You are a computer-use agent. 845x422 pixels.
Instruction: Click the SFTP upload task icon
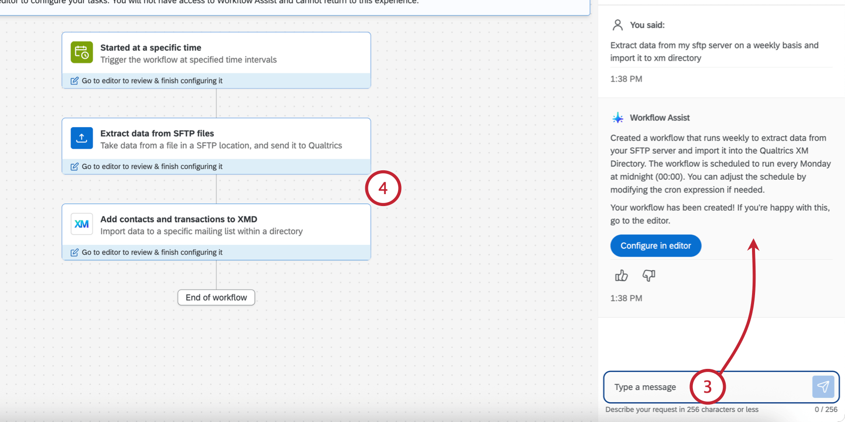(x=82, y=138)
